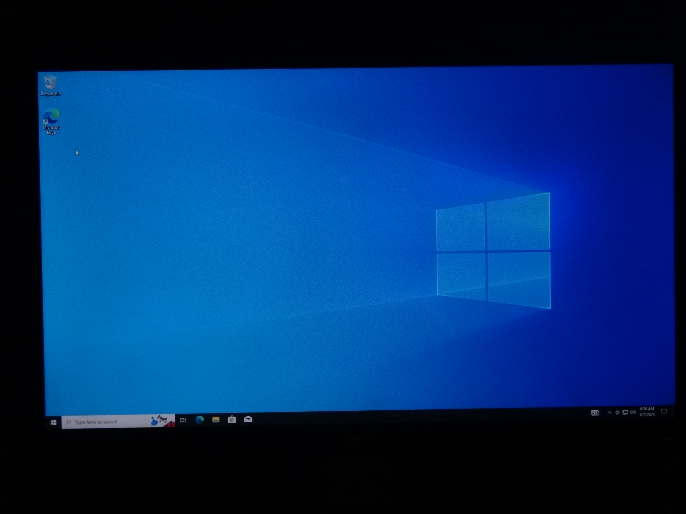Open the Windows Start menu

tap(53, 422)
